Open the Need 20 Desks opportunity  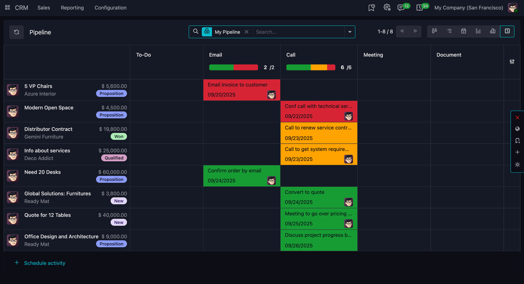tap(43, 172)
